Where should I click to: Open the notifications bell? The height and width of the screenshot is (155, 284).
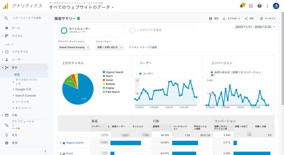click(x=242, y=6)
